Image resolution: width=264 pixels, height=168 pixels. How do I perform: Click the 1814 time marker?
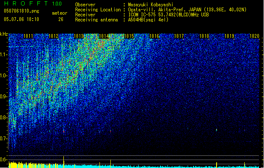[104, 36]
